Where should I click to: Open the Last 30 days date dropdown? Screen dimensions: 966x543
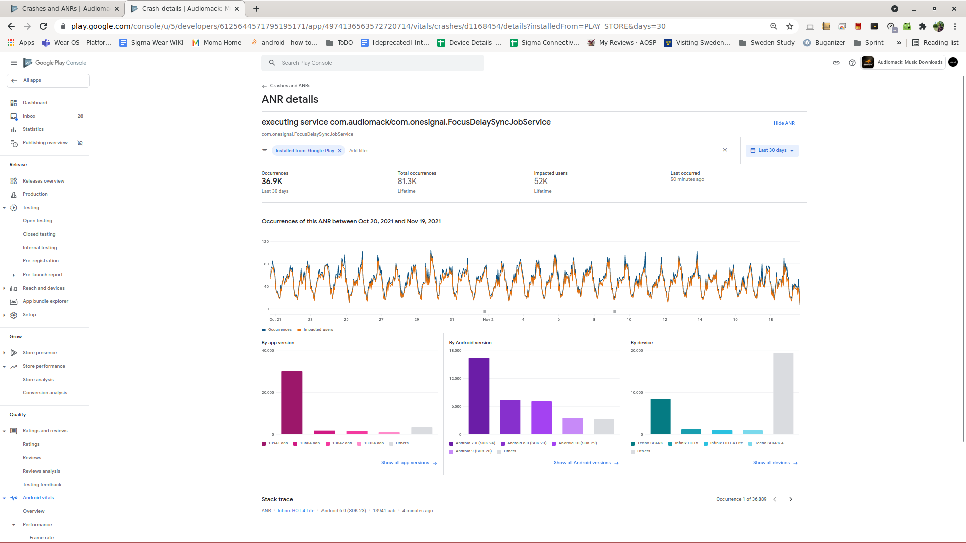(x=772, y=150)
